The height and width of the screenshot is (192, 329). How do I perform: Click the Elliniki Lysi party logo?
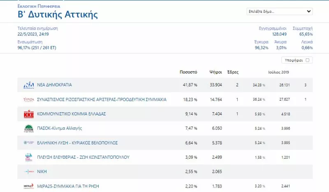(x=28, y=143)
